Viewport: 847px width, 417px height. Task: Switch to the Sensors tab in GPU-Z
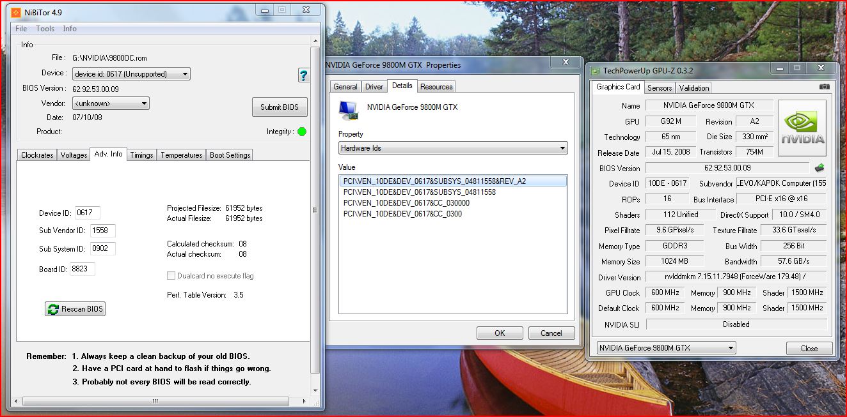pos(660,88)
